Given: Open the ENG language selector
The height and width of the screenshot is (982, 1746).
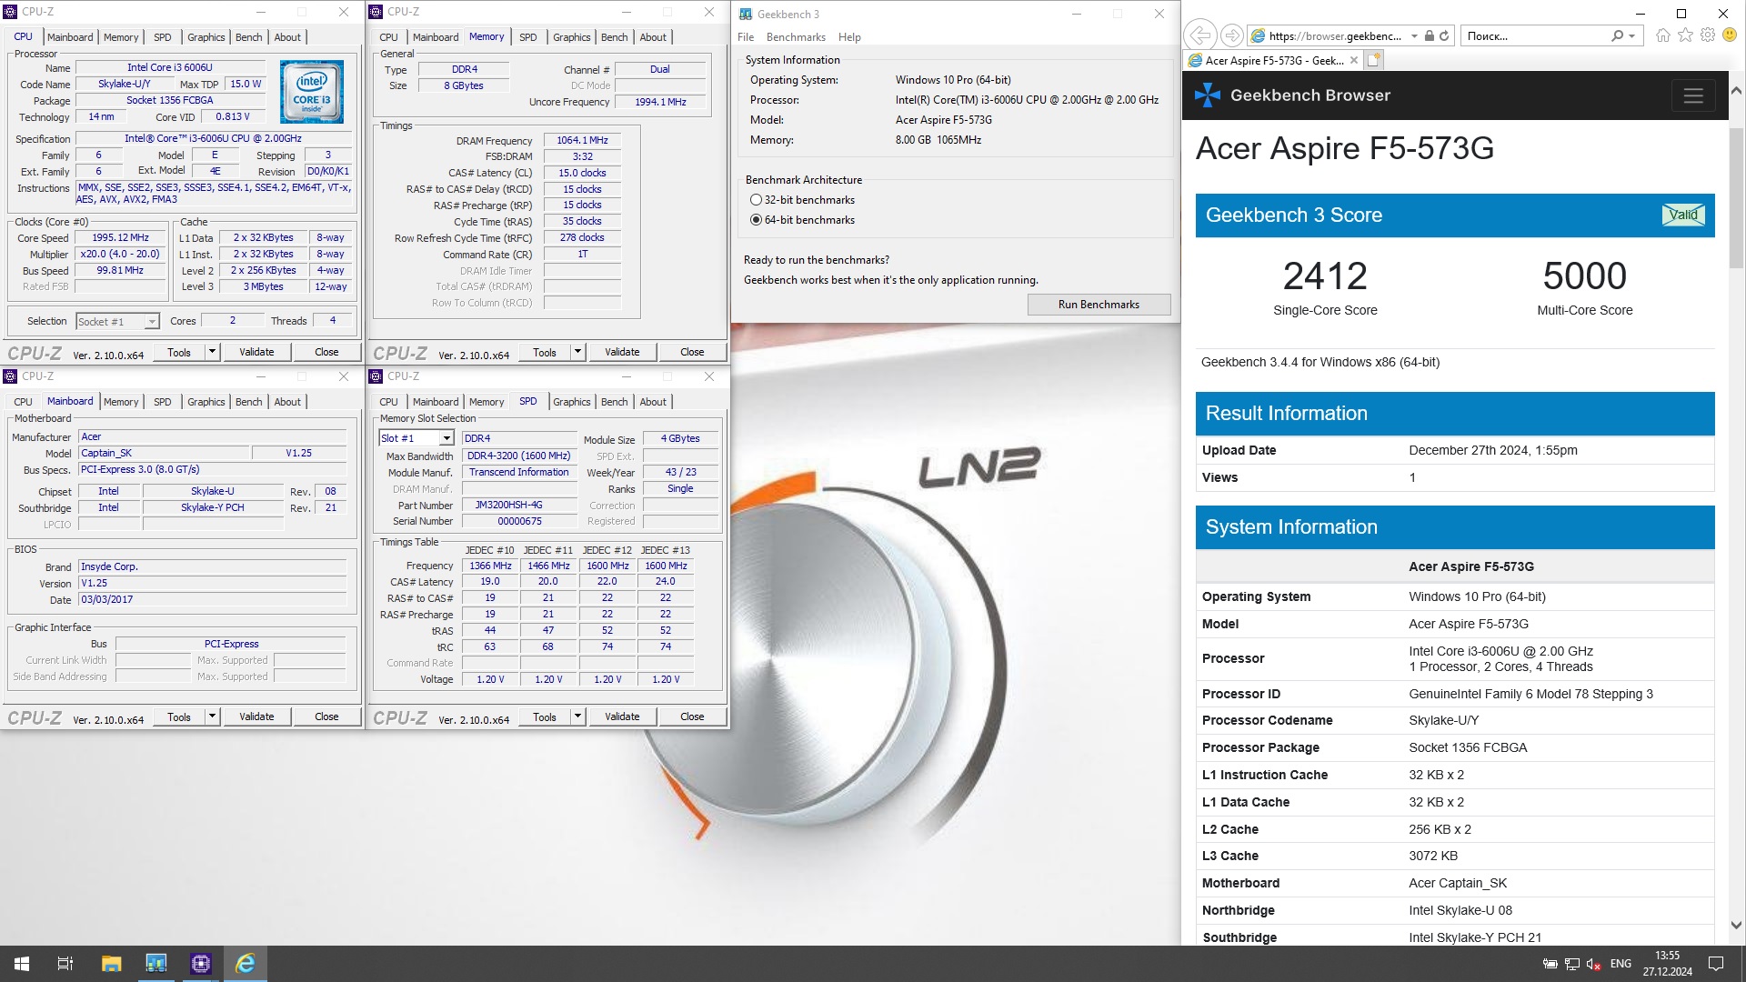Looking at the screenshot, I should tap(1621, 964).
